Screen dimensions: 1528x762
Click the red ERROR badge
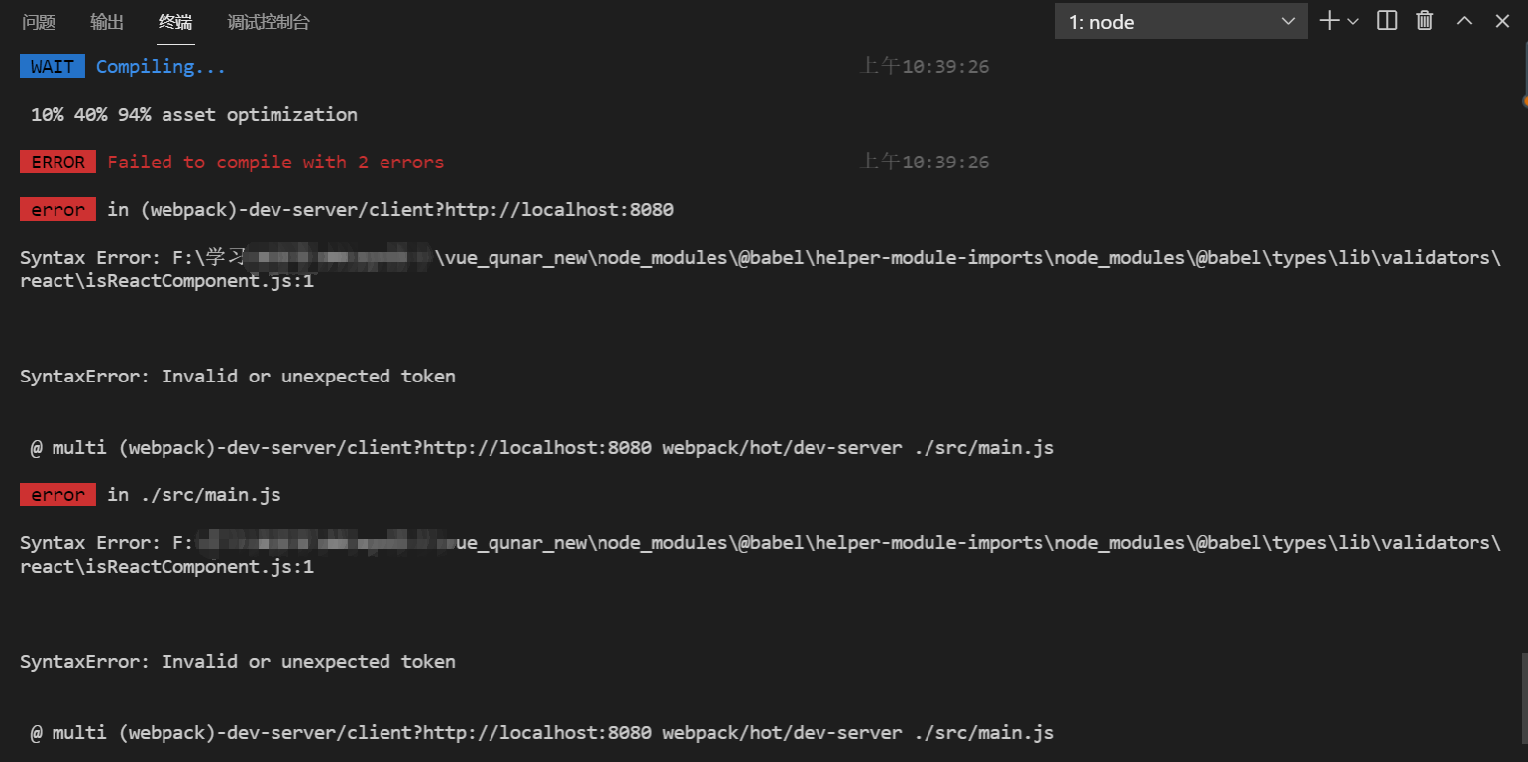pyautogui.click(x=58, y=163)
